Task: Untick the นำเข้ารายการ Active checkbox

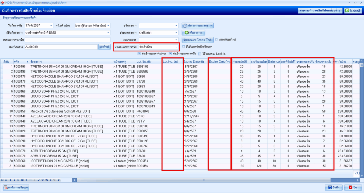Action: point(139,54)
